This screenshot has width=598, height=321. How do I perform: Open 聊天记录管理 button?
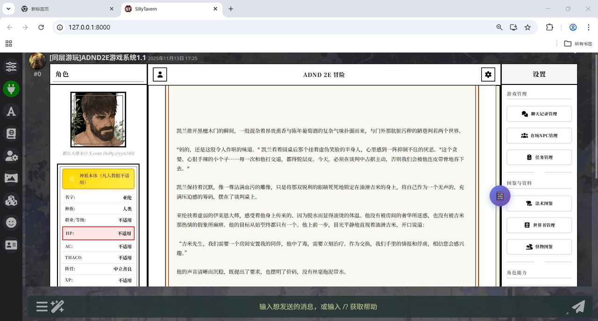click(539, 114)
